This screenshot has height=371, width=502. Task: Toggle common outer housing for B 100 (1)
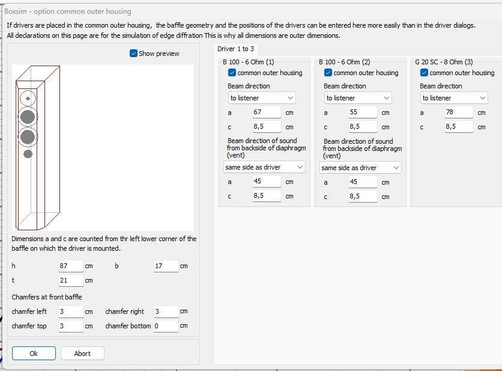232,73
